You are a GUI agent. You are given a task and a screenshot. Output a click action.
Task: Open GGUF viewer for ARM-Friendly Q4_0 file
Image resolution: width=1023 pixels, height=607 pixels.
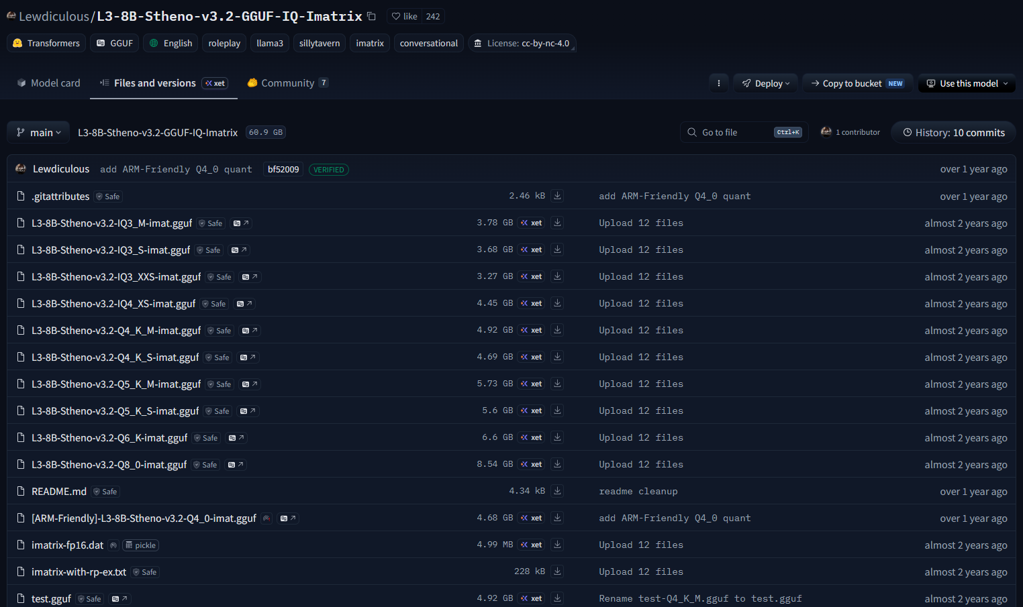pos(288,518)
